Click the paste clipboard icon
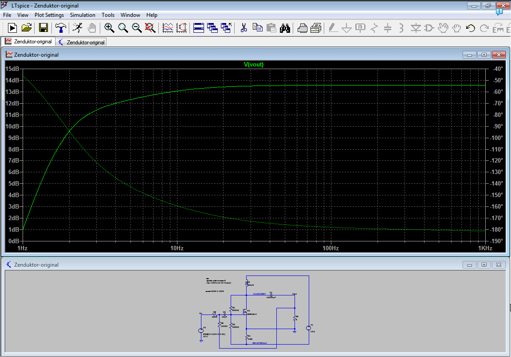The image size is (511, 357). tap(271, 28)
